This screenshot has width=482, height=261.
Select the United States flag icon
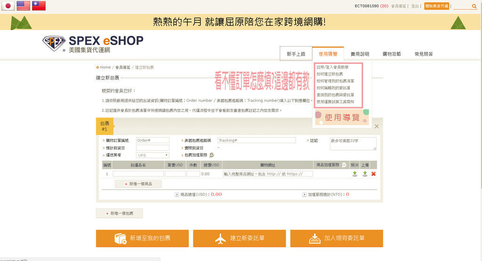coord(24,6)
